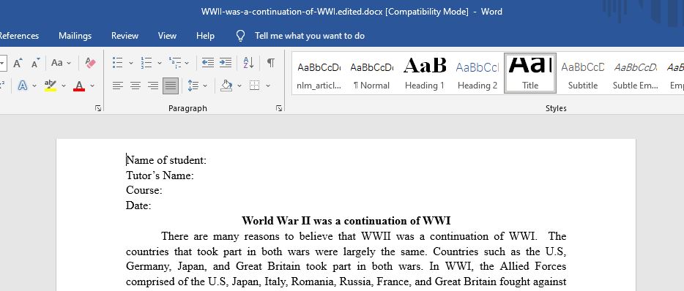Apply a multilevel list

[175, 63]
